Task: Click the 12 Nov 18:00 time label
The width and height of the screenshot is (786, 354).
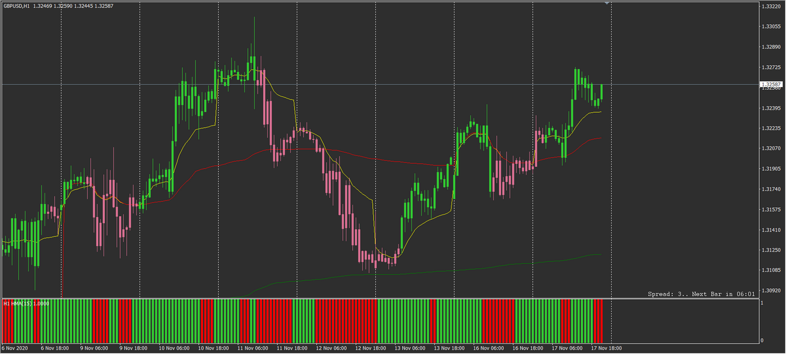Action: tap(370, 349)
